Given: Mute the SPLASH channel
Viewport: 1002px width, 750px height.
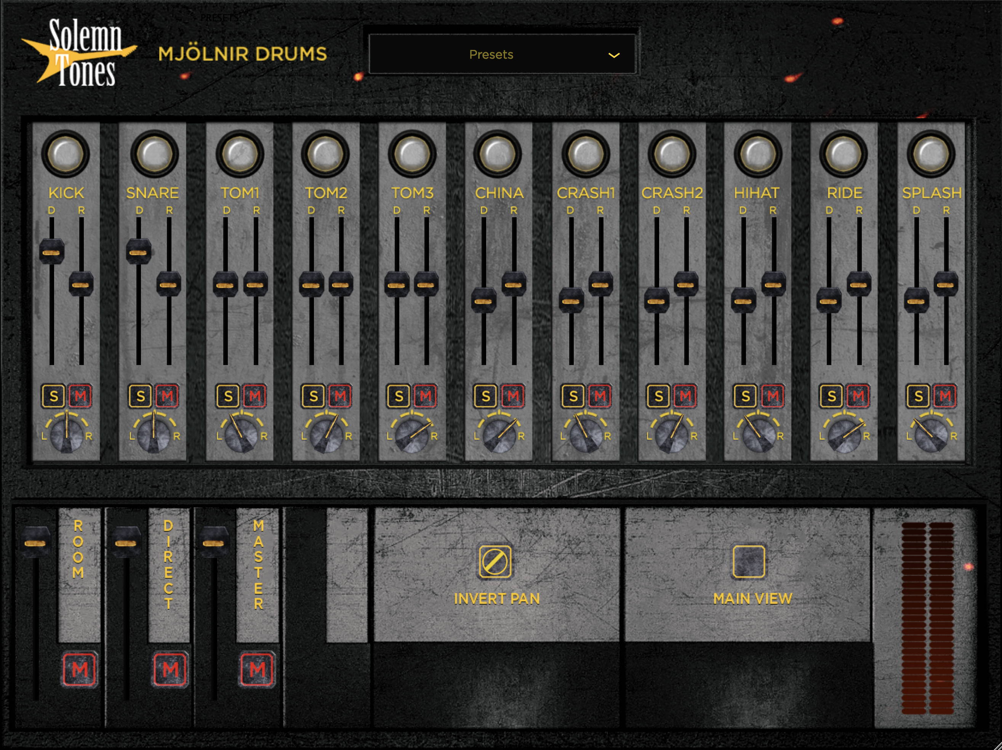Looking at the screenshot, I should pos(945,396).
